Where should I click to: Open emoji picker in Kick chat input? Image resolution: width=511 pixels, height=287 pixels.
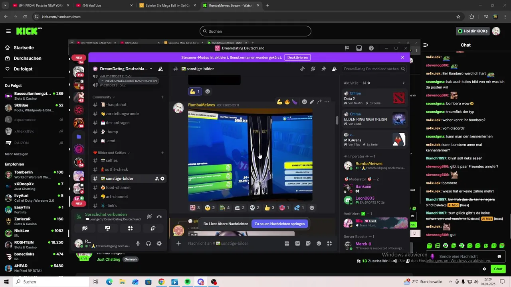(x=499, y=256)
